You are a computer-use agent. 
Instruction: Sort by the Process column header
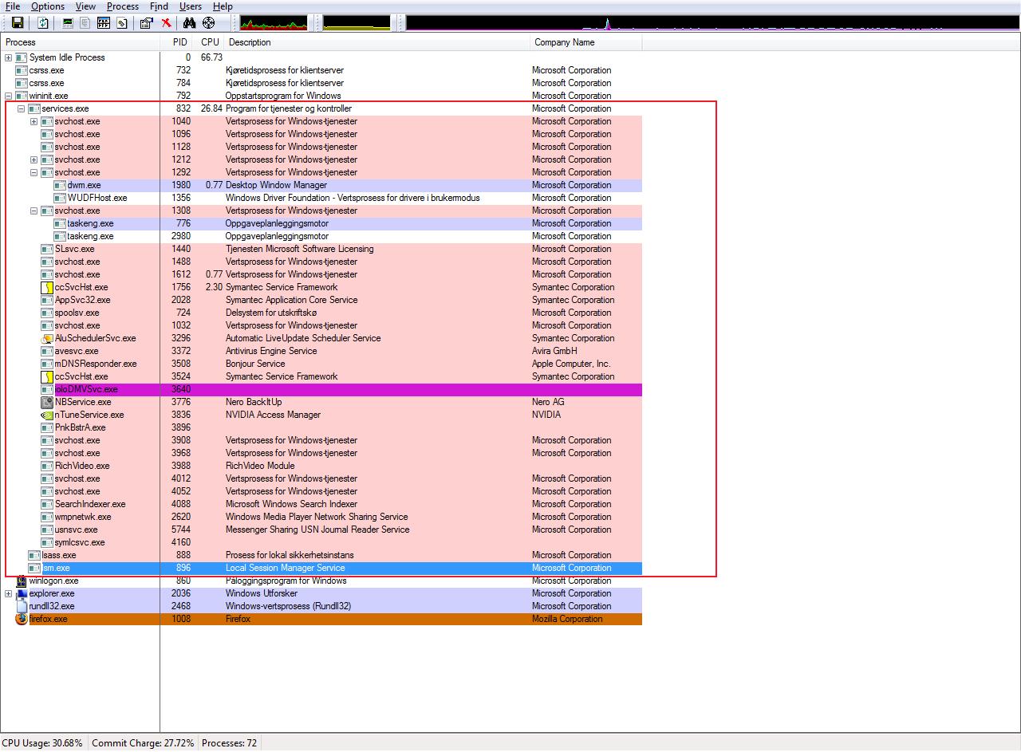click(x=80, y=42)
